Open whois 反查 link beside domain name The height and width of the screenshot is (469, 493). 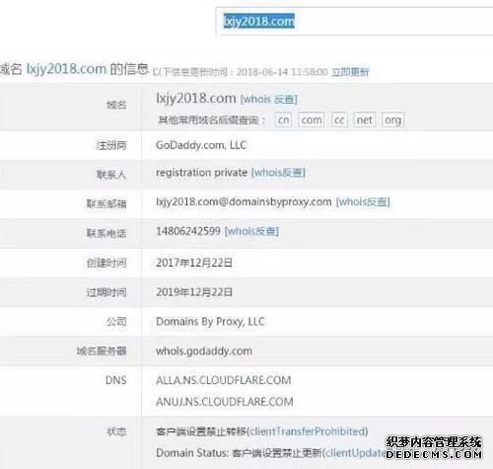pyautogui.click(x=269, y=100)
